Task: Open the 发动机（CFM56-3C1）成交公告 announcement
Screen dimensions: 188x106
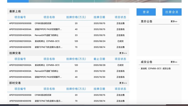Action: click(x=156, y=68)
